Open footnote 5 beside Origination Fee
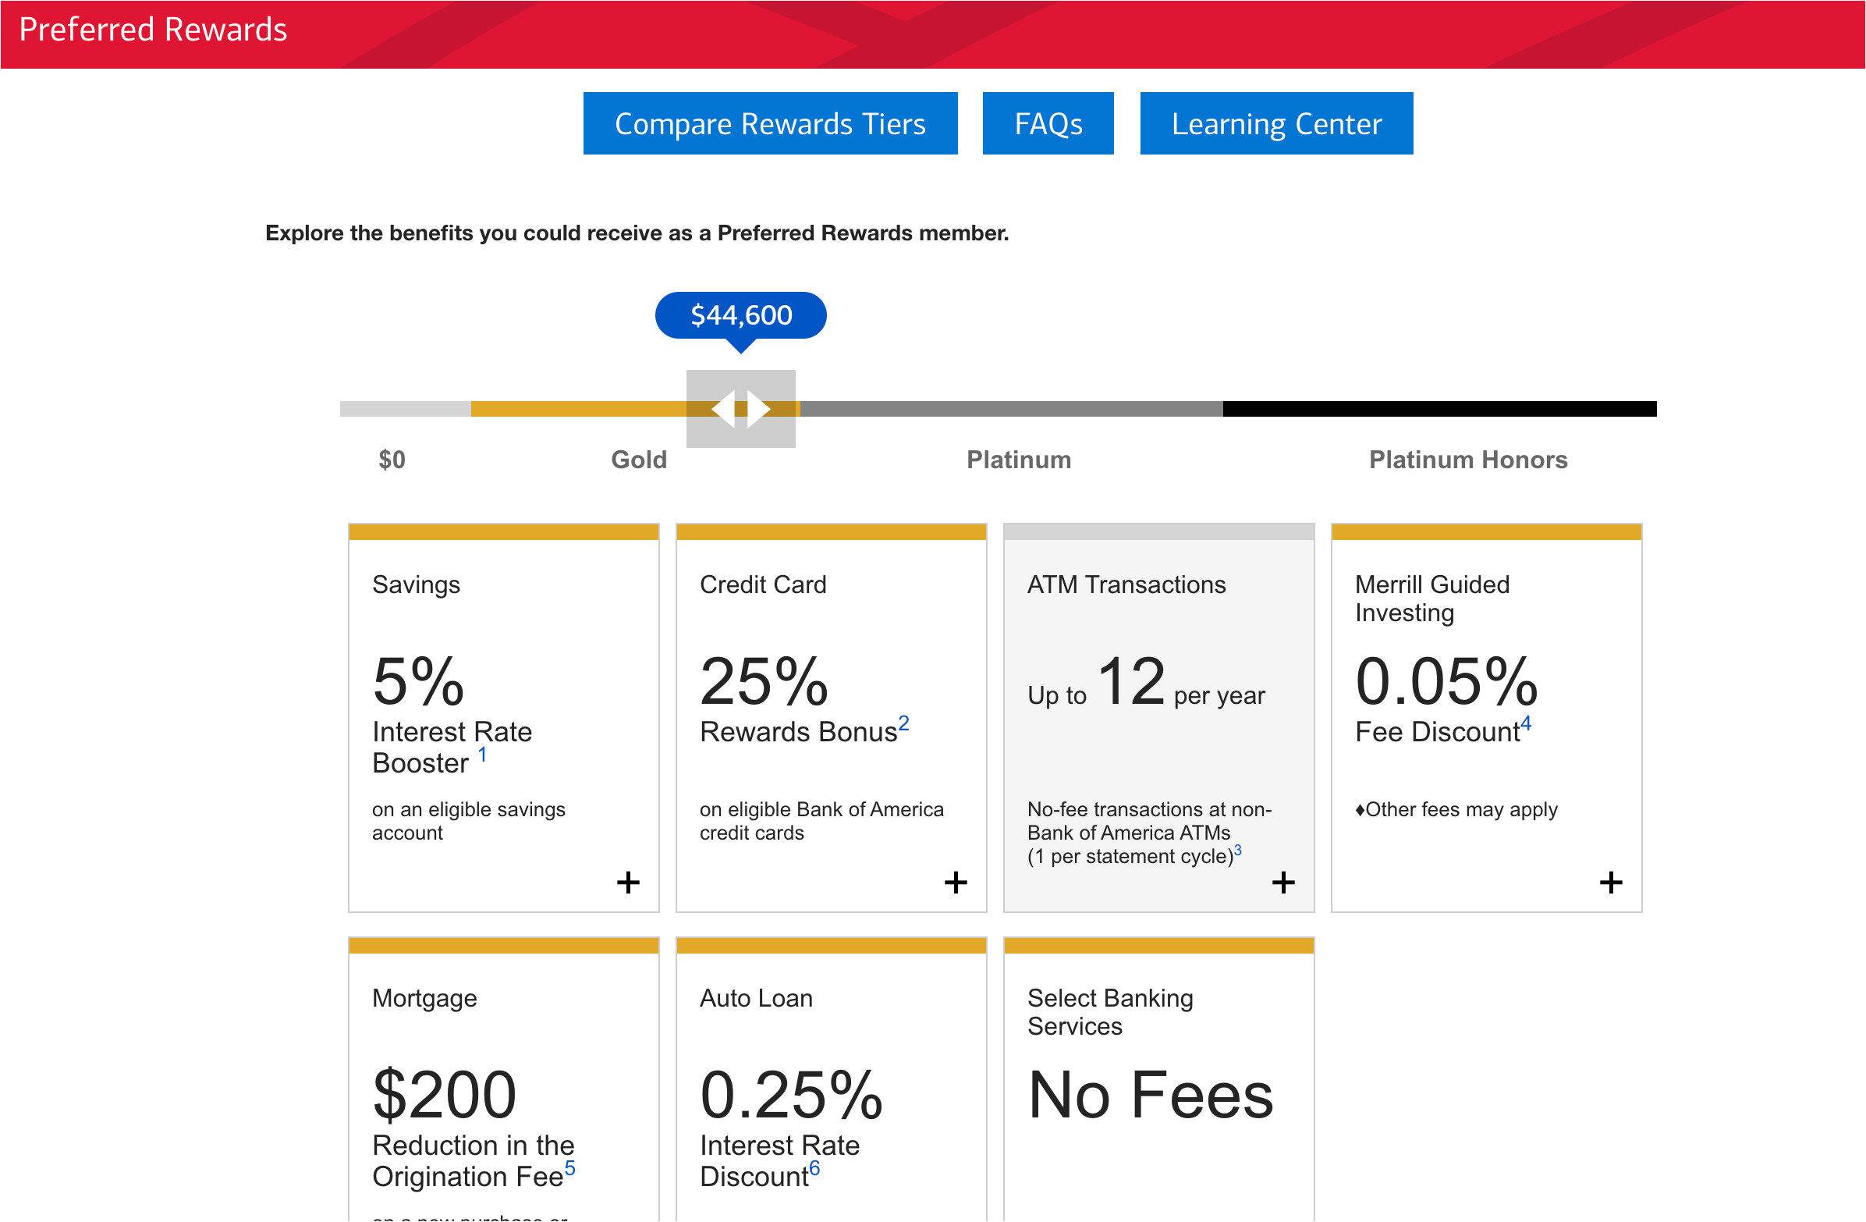The image size is (1866, 1222). click(569, 1168)
